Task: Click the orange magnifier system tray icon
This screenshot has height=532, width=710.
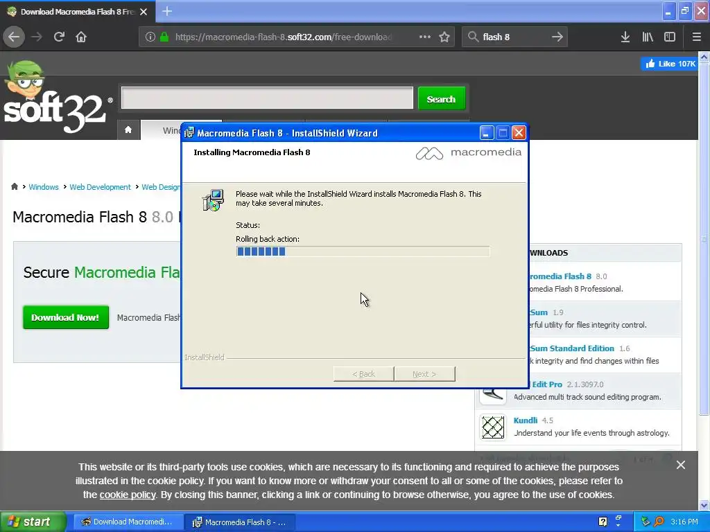Action: pos(659,522)
